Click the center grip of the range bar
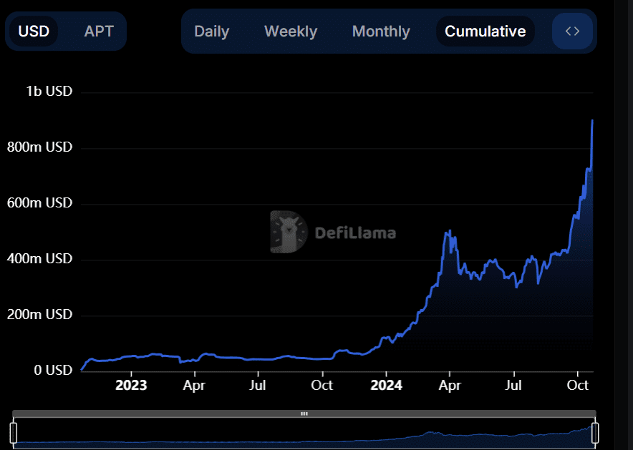The image size is (633, 450). (x=304, y=414)
